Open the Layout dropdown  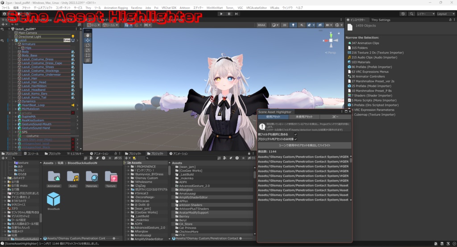point(445,14)
